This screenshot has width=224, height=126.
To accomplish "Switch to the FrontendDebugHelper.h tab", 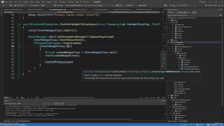I will (100, 9).
